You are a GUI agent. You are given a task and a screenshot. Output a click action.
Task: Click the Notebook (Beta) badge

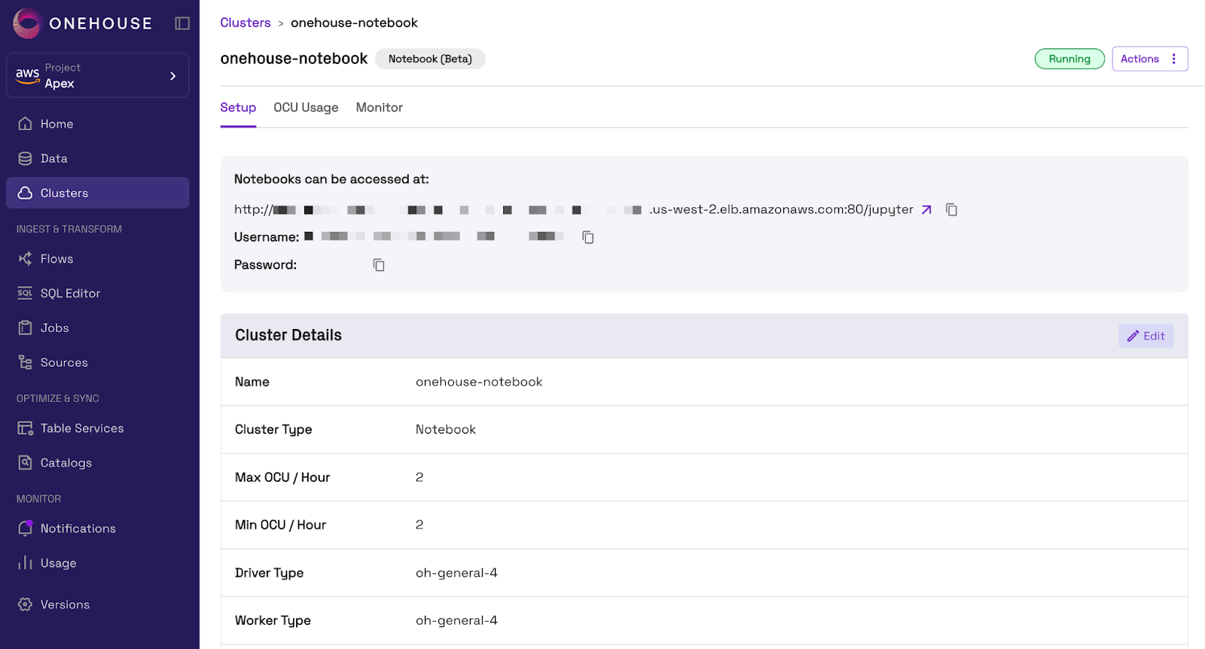(x=430, y=59)
